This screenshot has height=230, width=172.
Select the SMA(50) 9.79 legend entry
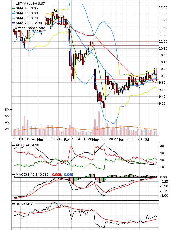(27, 18)
